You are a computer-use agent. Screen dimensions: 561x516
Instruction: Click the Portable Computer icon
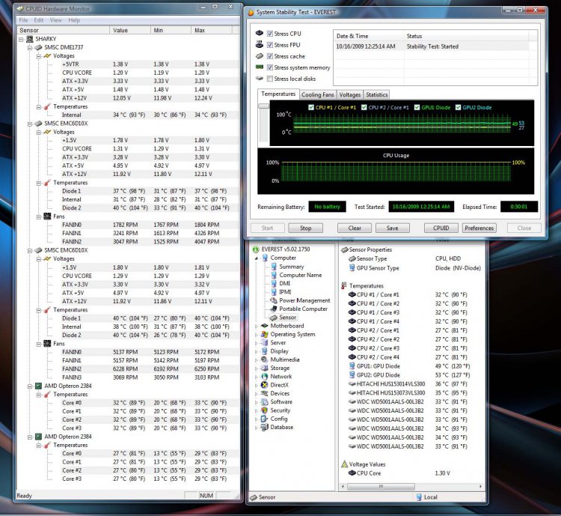(274, 309)
